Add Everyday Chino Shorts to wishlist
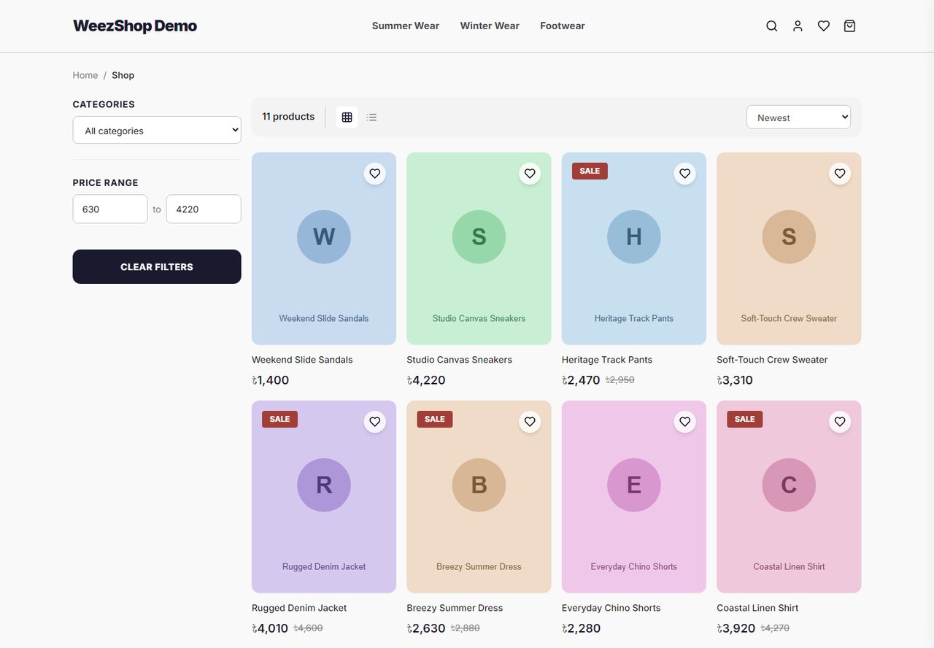This screenshot has width=934, height=648. pos(685,422)
